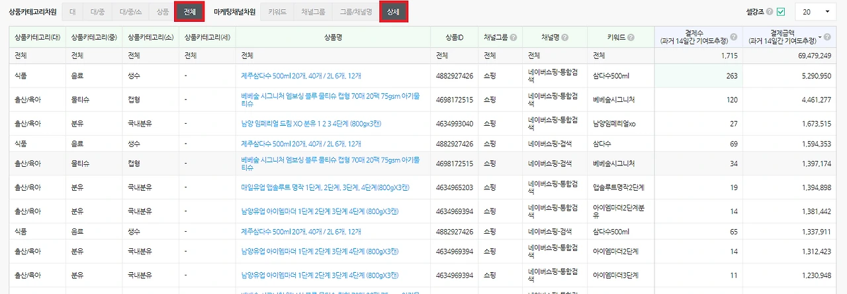The height and width of the screenshot is (294, 847).
Task: Click 상품카테고리(세) column header
Action: (x=207, y=38)
